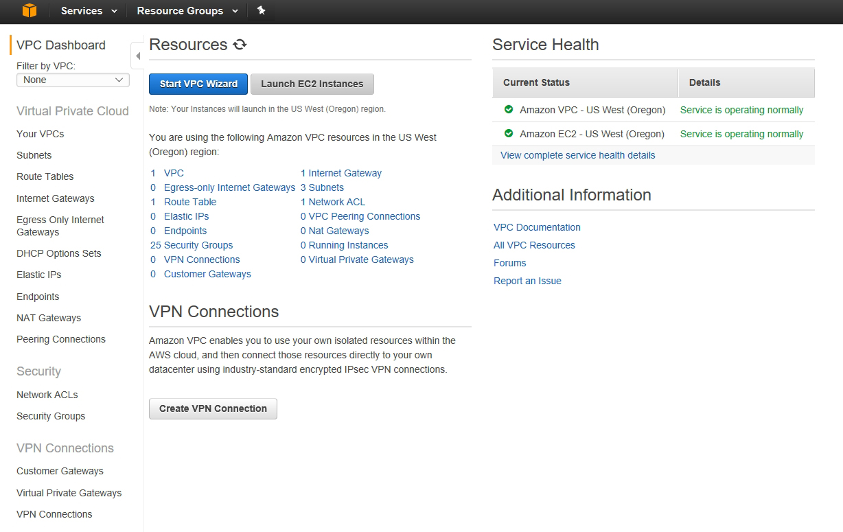Screen dimensions: 843x532
Task: Create a VPN Connection
Action: (x=213, y=408)
